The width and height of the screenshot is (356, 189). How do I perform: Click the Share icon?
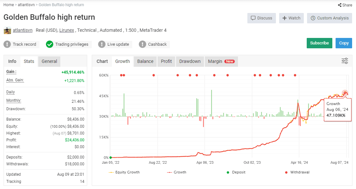coord(339,5)
